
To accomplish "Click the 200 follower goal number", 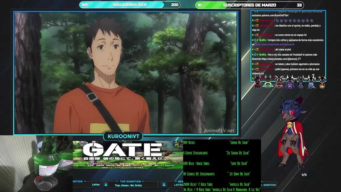I will coord(175,5).
